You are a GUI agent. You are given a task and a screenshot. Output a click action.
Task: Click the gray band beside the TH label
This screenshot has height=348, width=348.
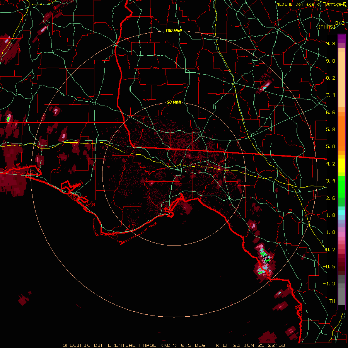(x=341, y=297)
